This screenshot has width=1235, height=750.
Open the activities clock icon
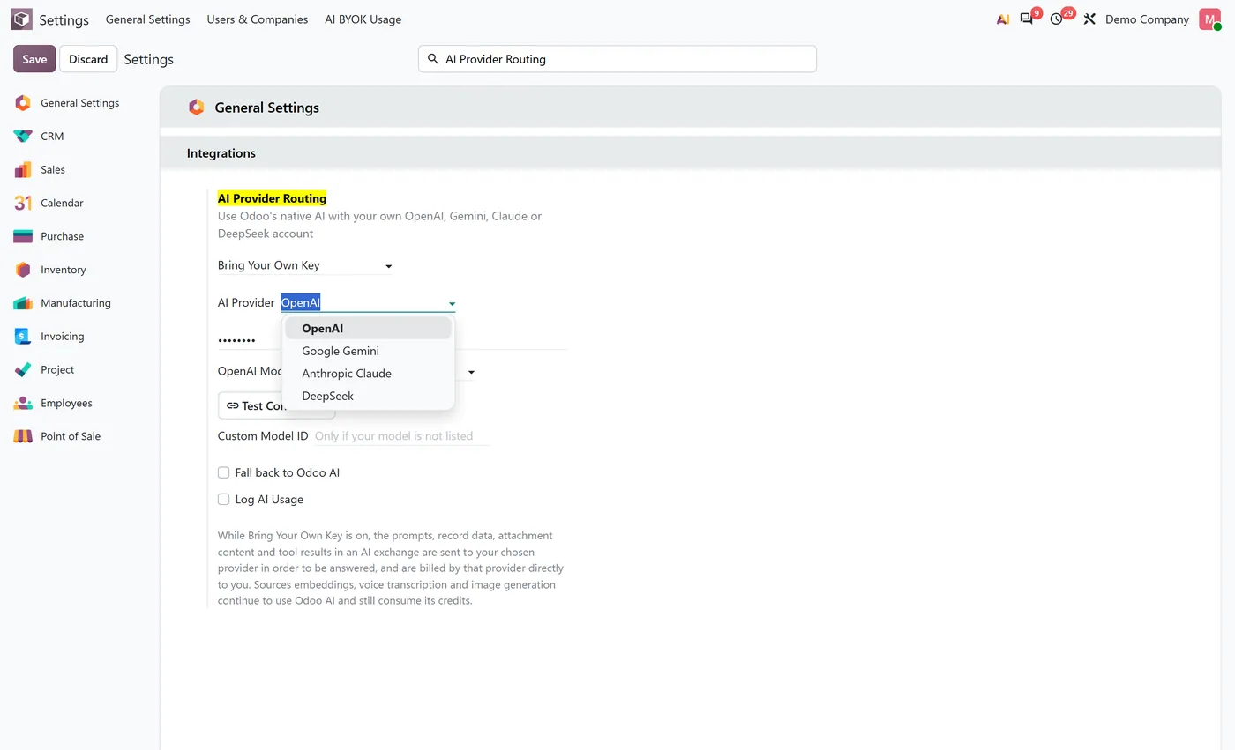pos(1057,19)
